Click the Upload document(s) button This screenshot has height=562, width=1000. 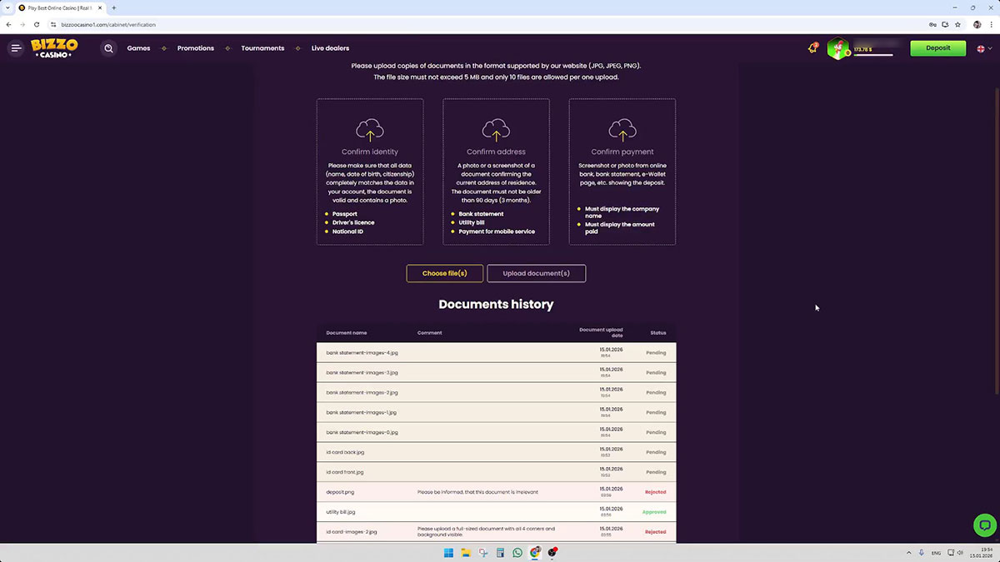(x=536, y=273)
